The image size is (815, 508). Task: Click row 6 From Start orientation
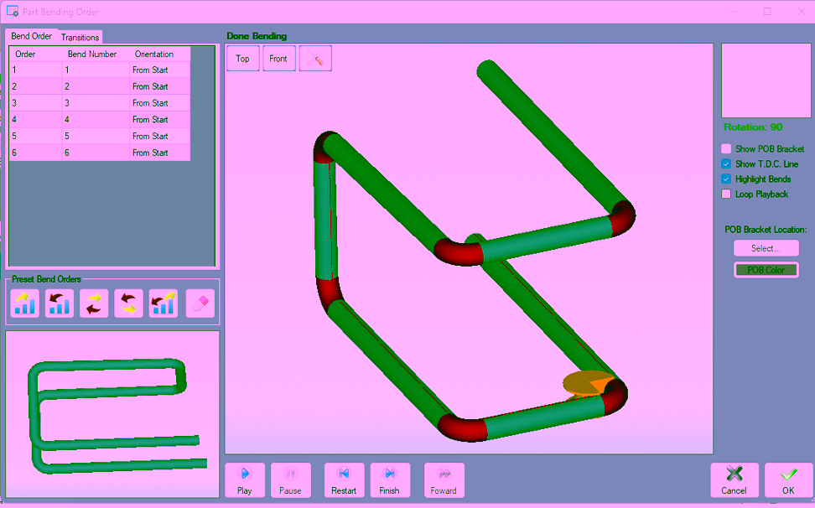point(159,153)
